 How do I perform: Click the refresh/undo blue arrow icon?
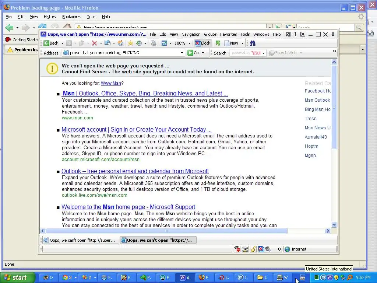click(108, 43)
